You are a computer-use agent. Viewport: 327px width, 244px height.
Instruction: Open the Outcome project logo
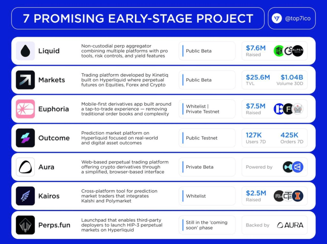pos(25,138)
